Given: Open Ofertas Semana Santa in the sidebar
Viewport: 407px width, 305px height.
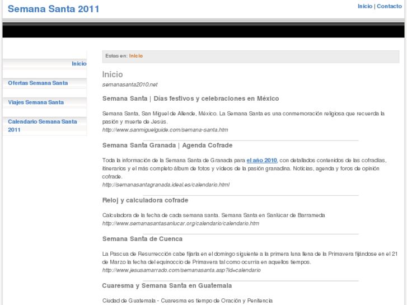Looking at the screenshot, I should [38, 83].
